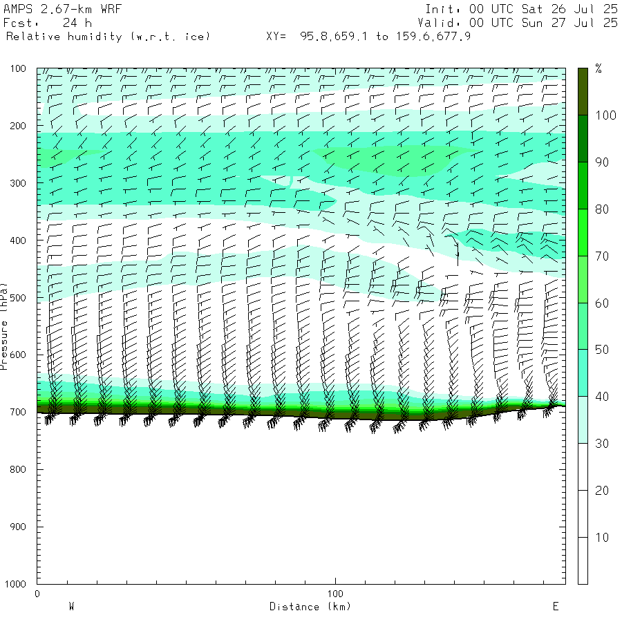Click the 'W' west end marker

point(72,607)
